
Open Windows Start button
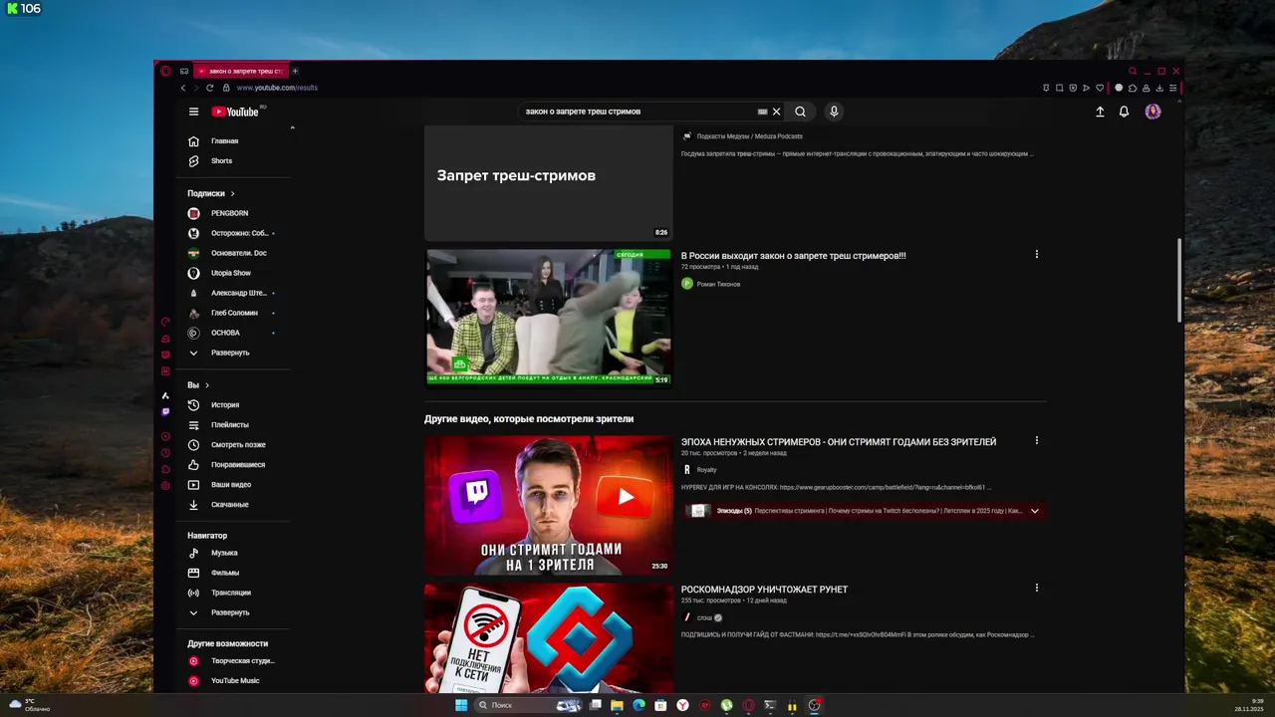[461, 705]
